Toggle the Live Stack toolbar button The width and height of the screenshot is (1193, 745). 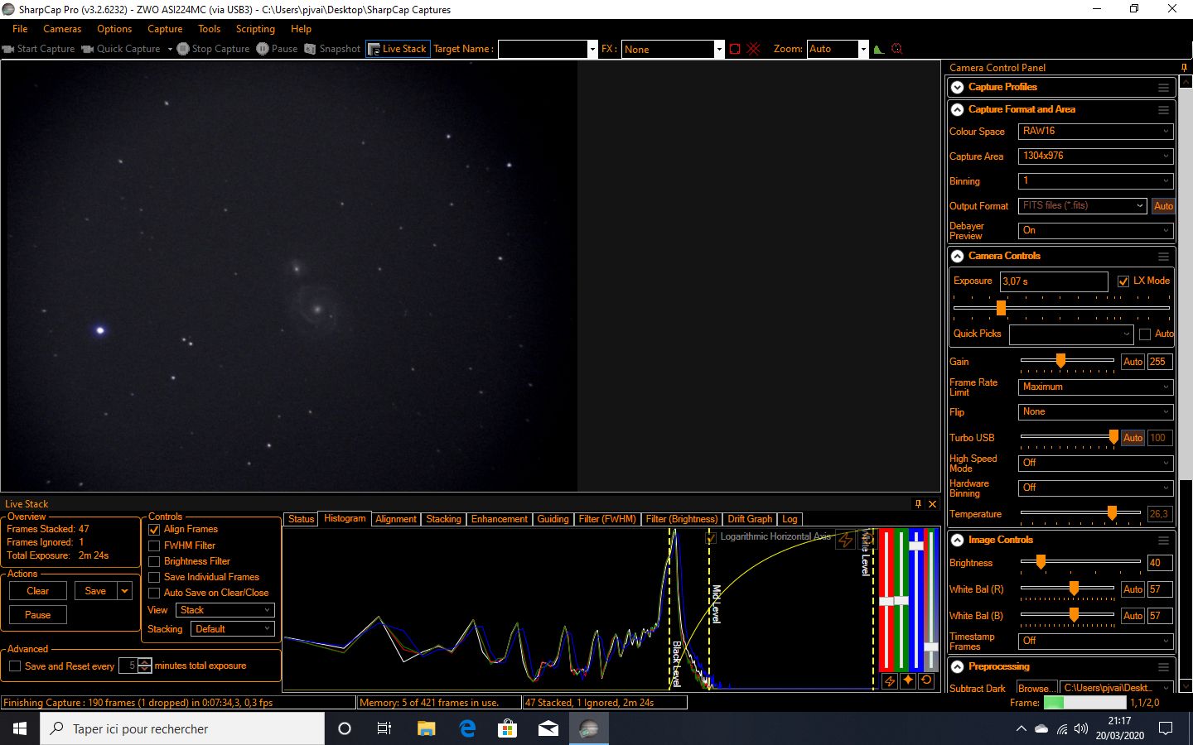point(398,49)
